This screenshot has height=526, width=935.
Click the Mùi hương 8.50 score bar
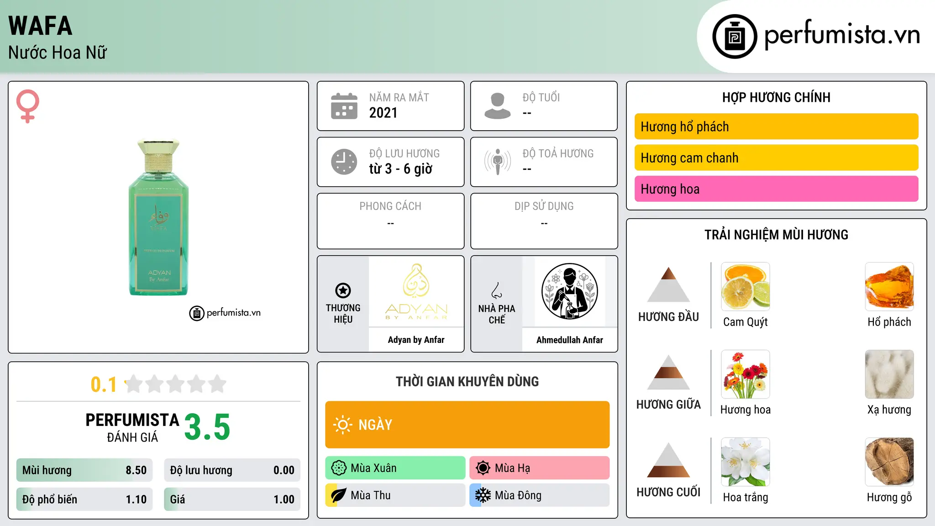(x=84, y=470)
